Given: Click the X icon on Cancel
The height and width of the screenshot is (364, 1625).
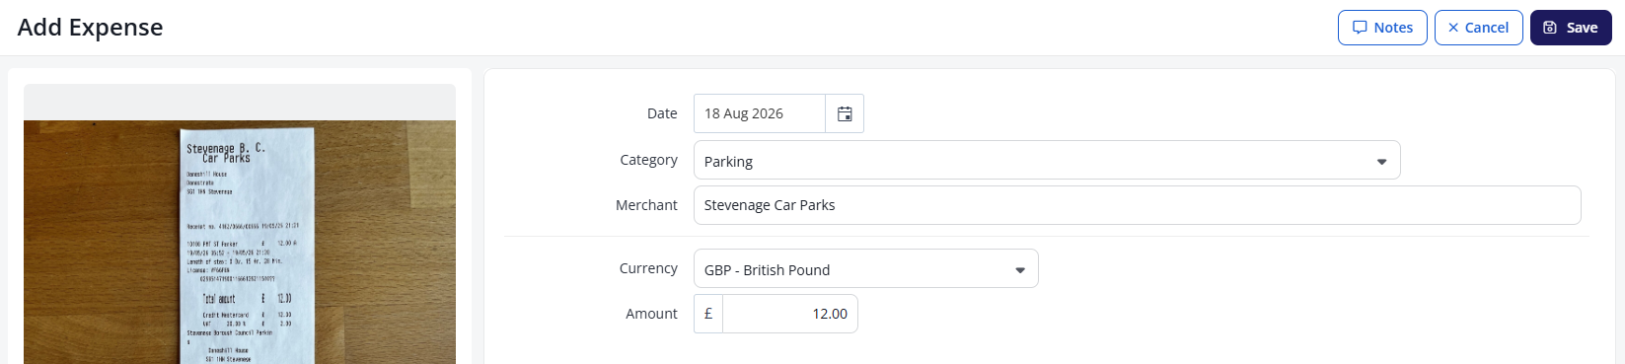Looking at the screenshot, I should (1453, 28).
